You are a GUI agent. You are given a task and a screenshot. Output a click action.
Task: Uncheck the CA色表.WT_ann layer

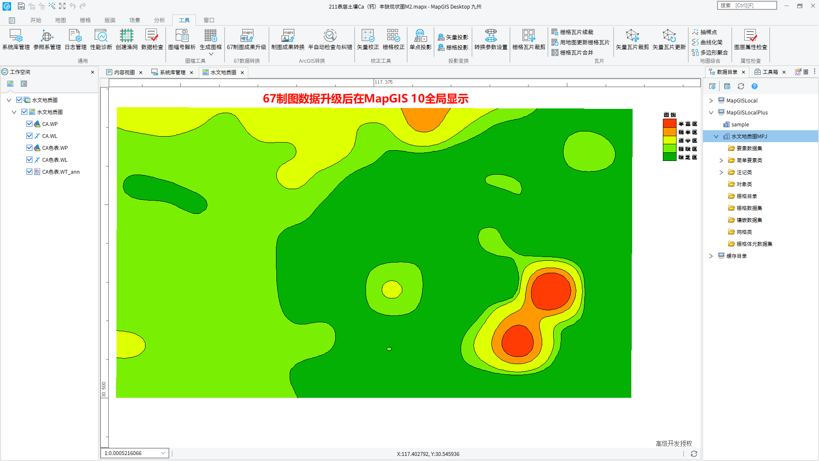click(x=29, y=172)
